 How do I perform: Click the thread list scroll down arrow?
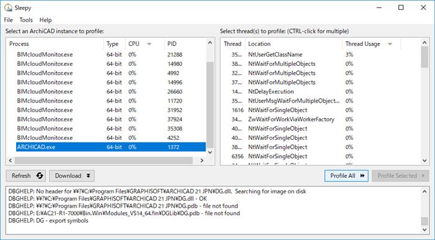point(424,160)
